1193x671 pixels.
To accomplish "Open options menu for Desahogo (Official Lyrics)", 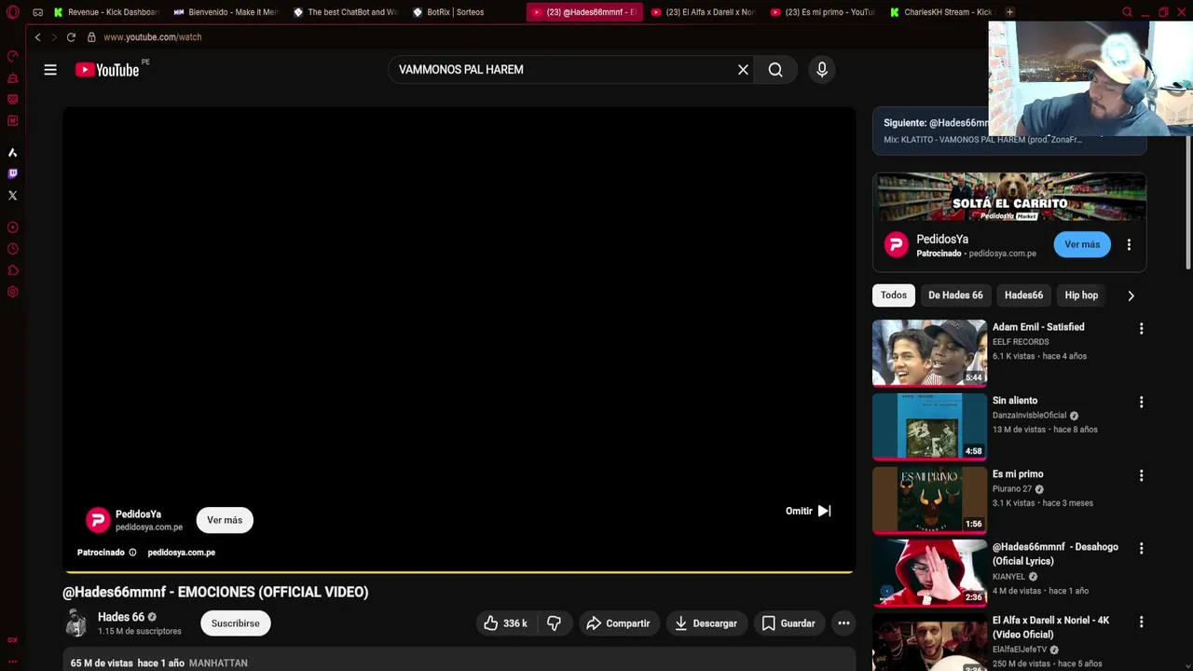I will click(x=1141, y=549).
